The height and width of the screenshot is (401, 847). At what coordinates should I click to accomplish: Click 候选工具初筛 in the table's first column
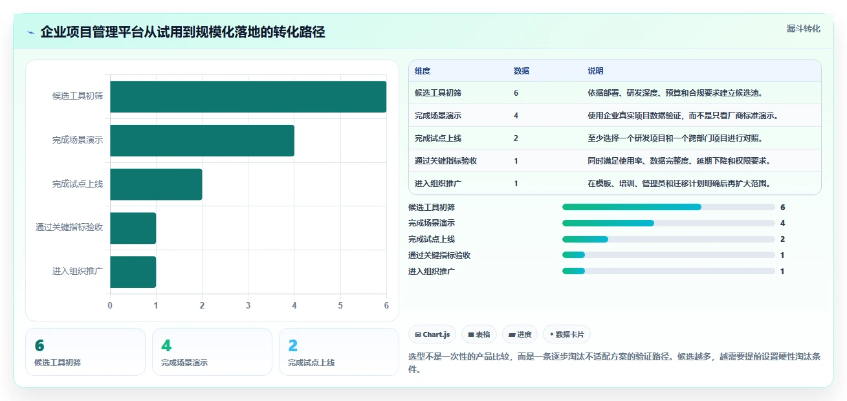(438, 93)
